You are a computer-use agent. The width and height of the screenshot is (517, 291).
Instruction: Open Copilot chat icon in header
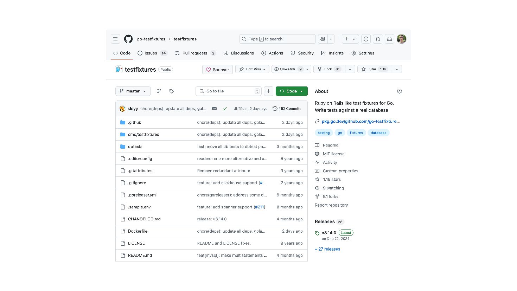(323, 39)
